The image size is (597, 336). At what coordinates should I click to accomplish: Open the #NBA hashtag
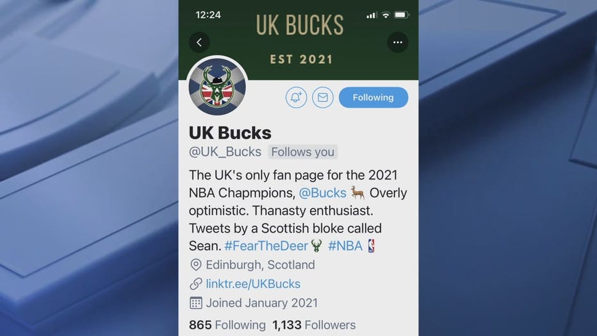[345, 246]
